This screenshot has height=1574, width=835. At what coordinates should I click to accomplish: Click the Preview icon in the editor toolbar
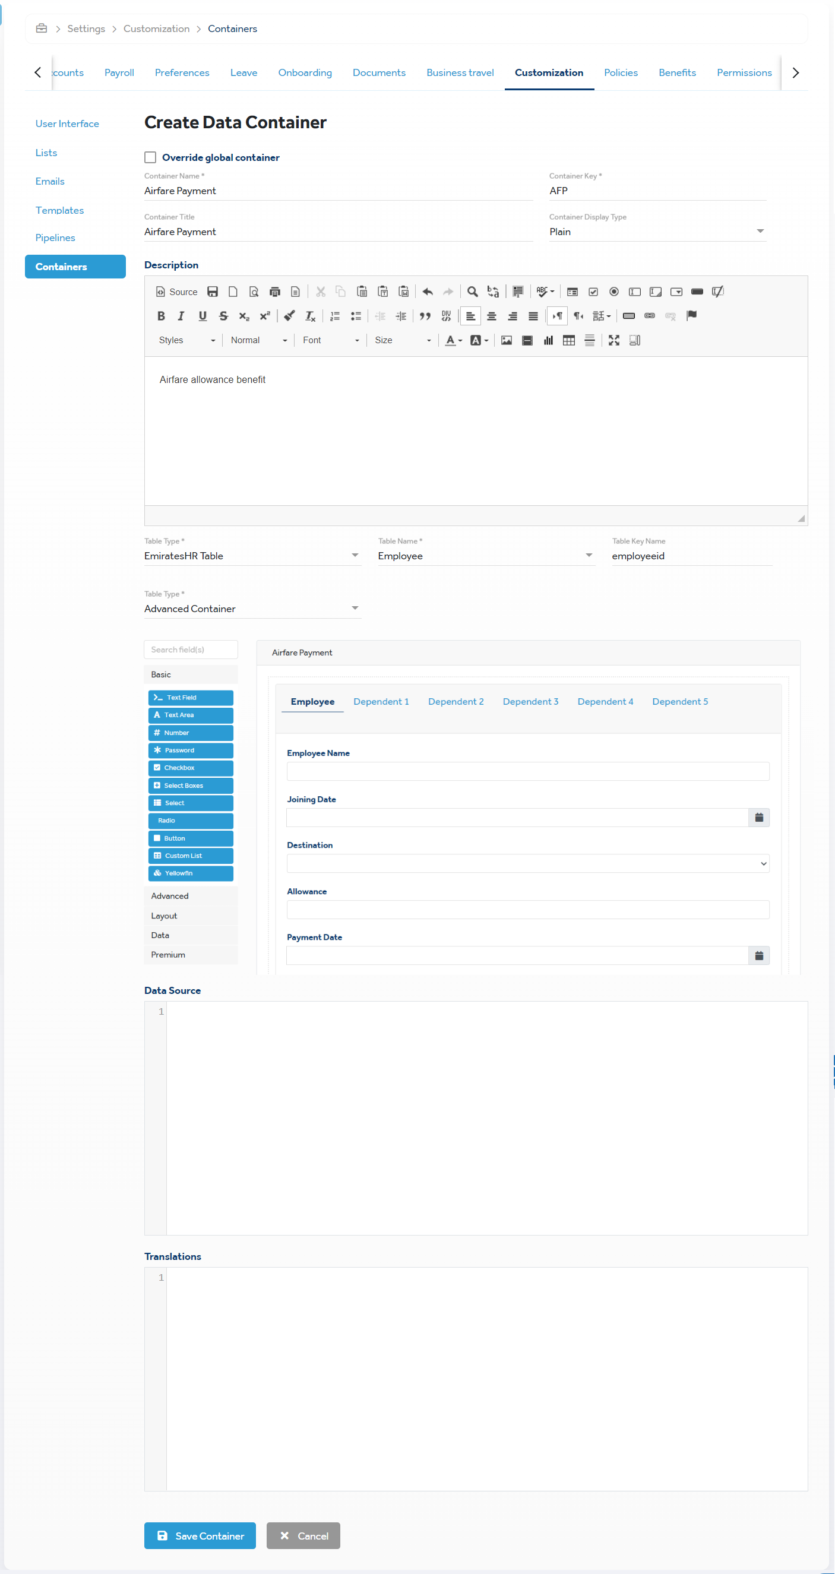click(254, 292)
